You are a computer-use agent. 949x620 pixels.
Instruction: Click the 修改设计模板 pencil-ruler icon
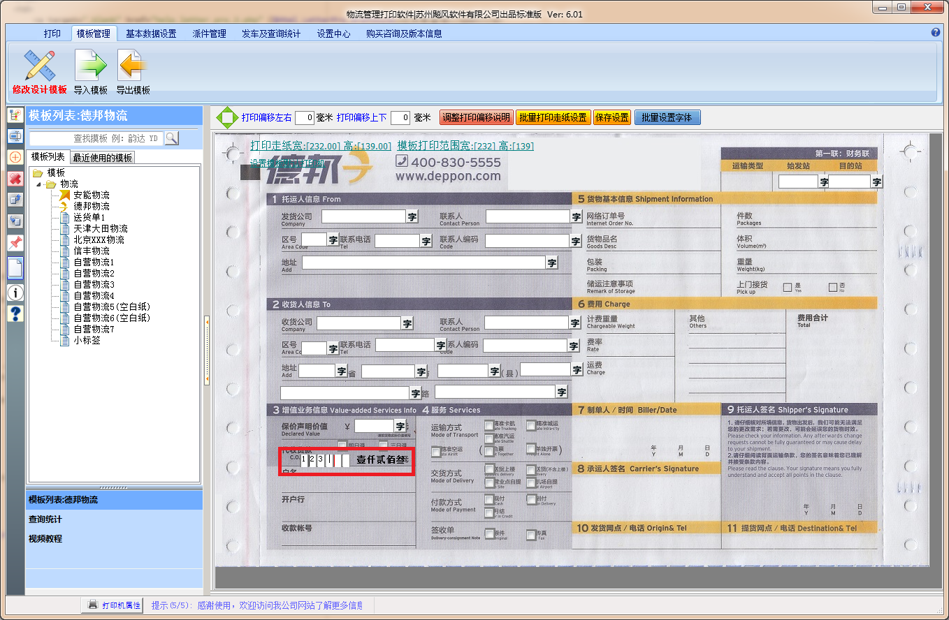coord(39,66)
